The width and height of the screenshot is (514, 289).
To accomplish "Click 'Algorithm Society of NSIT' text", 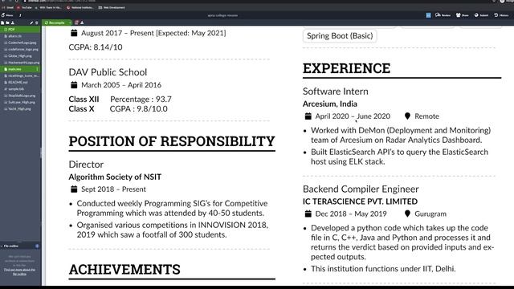I will (115, 177).
